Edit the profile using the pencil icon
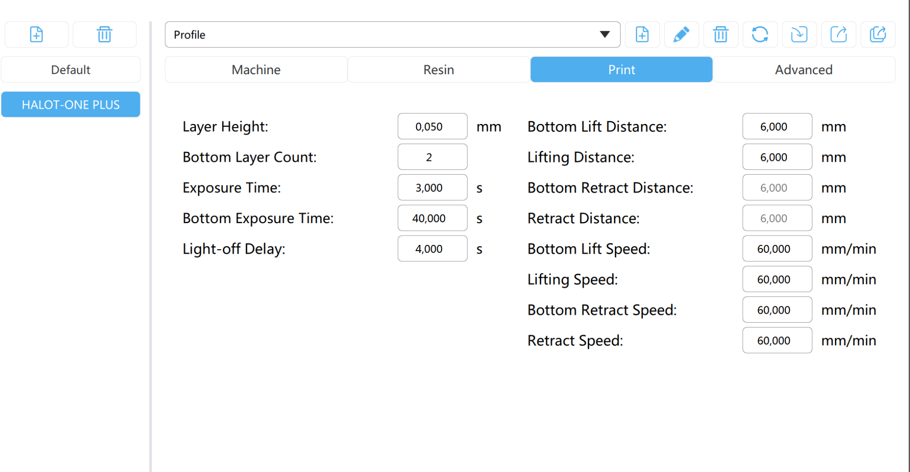910x472 pixels. (681, 34)
